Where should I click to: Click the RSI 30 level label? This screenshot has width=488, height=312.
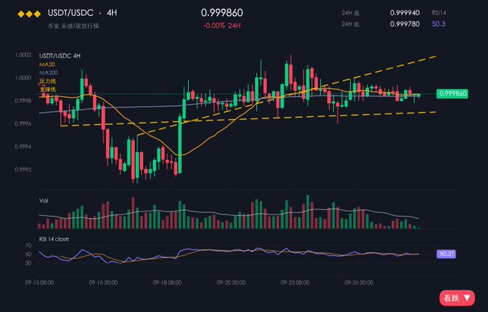pos(28,263)
